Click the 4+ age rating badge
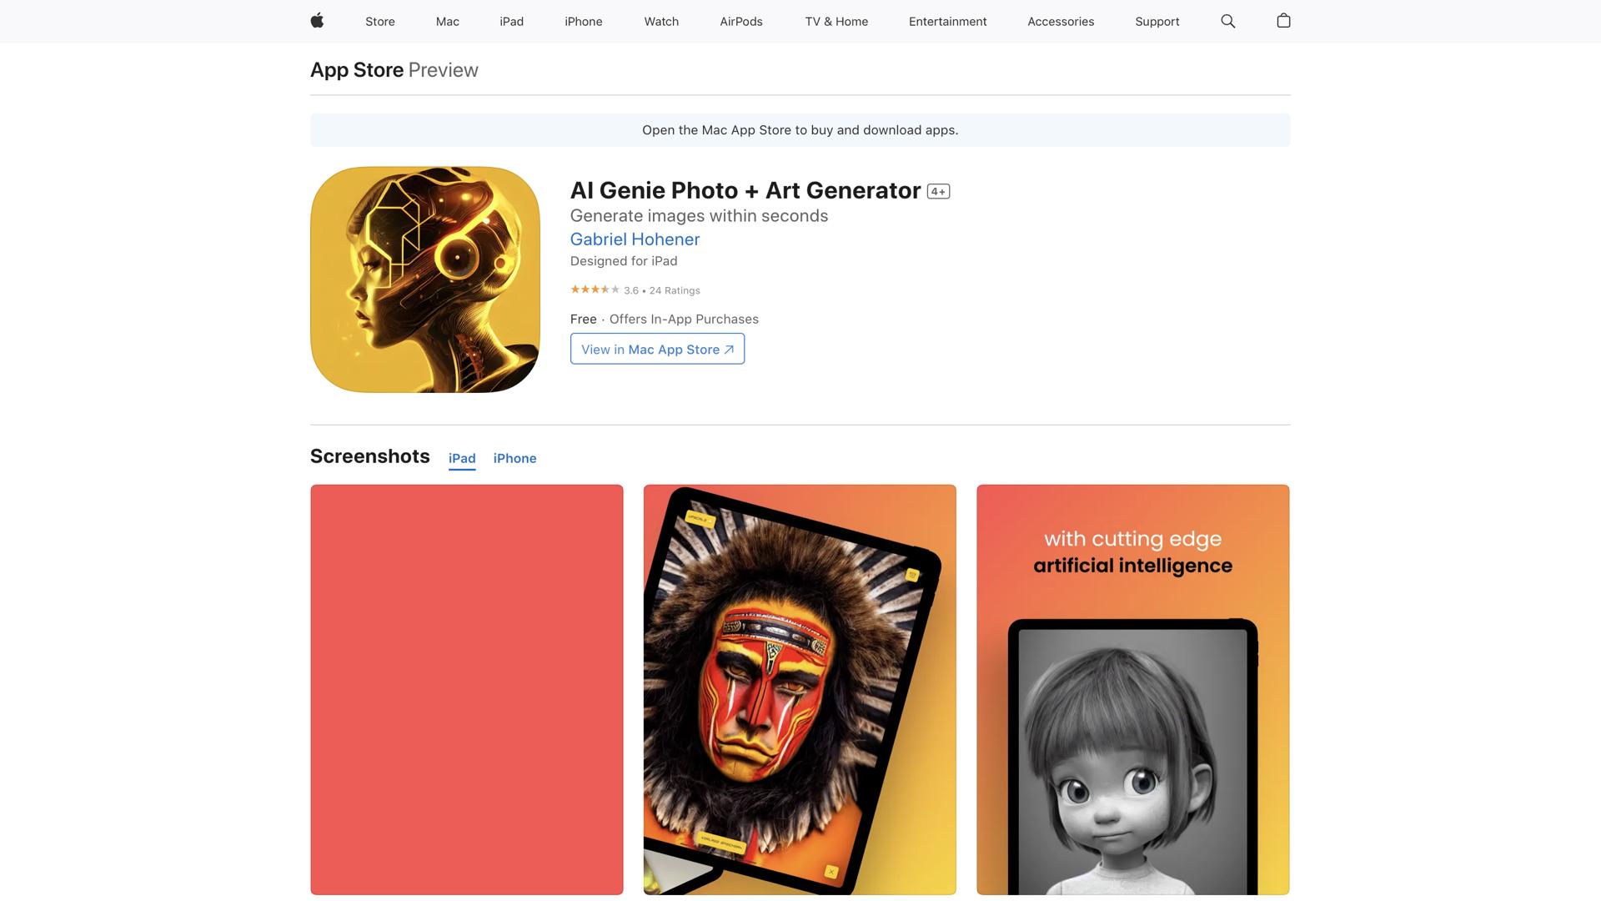Screen dimensions: 1601x901 (x=938, y=192)
